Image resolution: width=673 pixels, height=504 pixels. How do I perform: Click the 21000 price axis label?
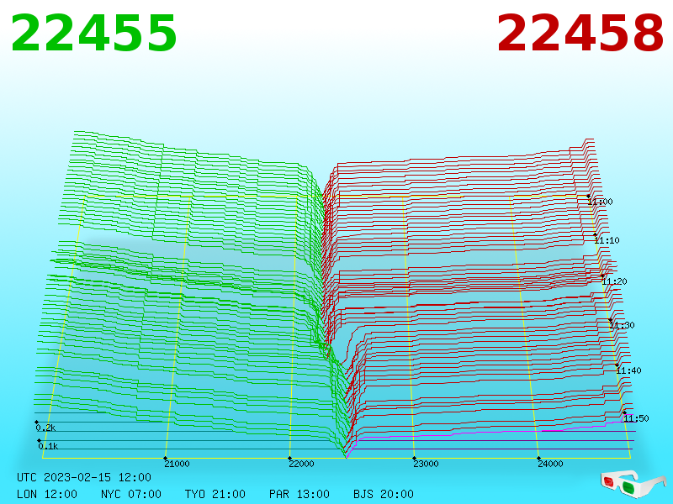[x=177, y=464]
